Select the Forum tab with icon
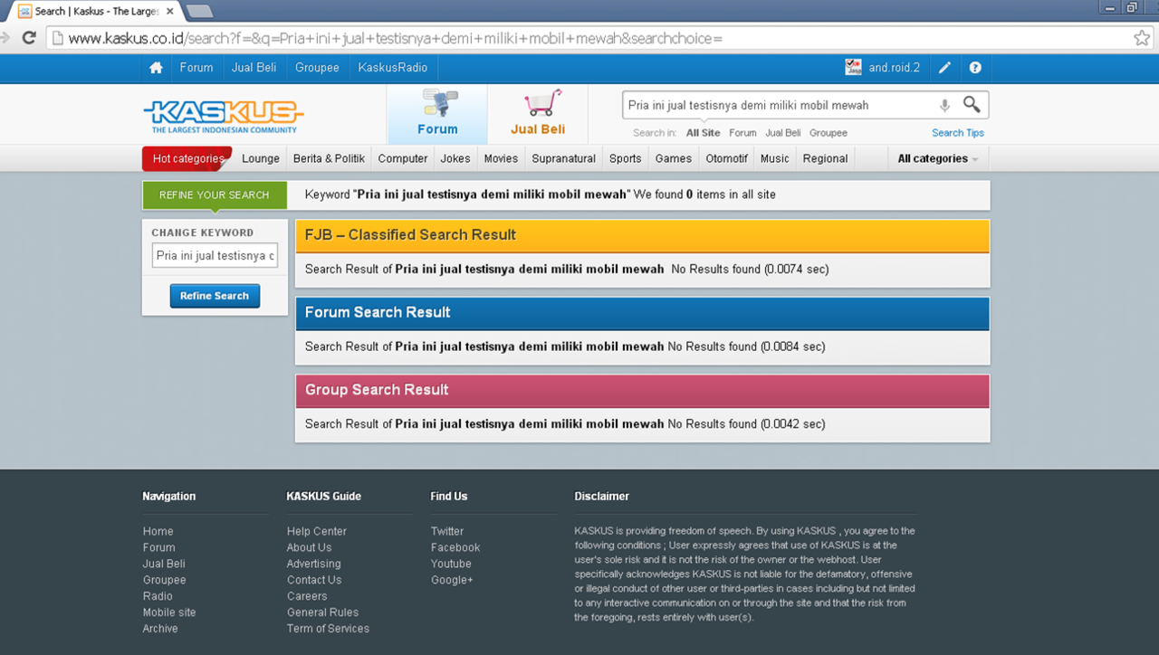The width and height of the screenshot is (1159, 655). [x=437, y=114]
